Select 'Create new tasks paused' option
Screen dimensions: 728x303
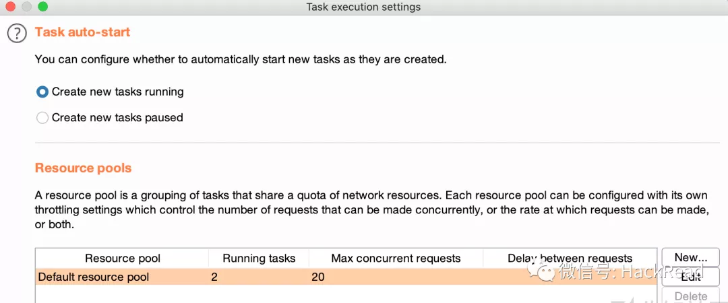tap(42, 118)
